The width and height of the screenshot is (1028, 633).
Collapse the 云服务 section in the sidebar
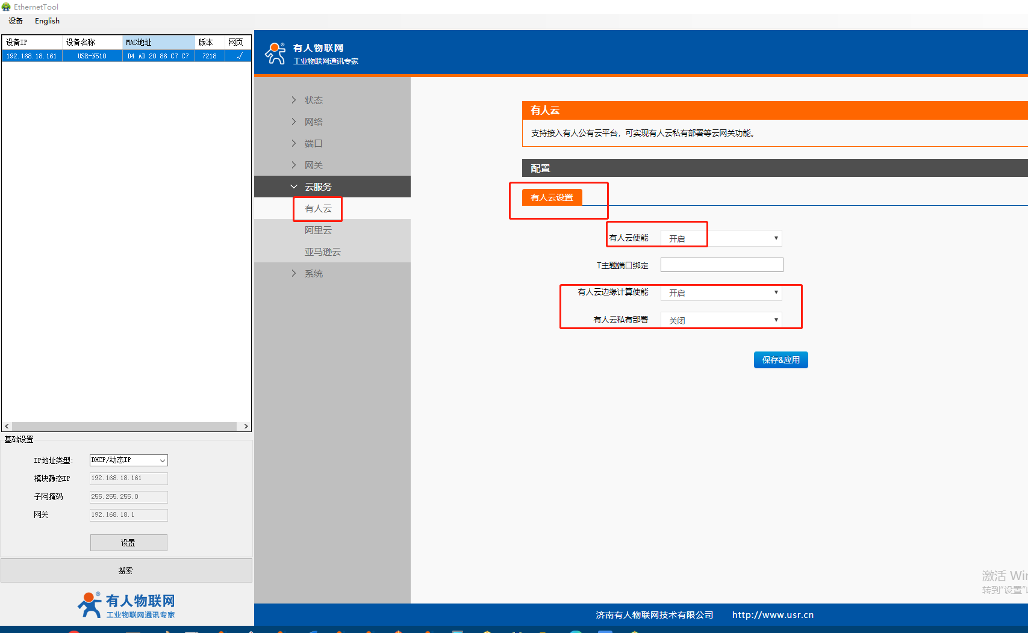332,187
